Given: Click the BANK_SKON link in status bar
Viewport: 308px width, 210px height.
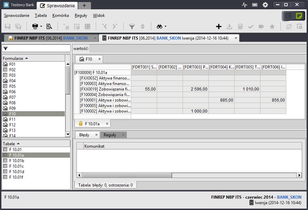Looking at the screenshot, I should tap(289, 197).
